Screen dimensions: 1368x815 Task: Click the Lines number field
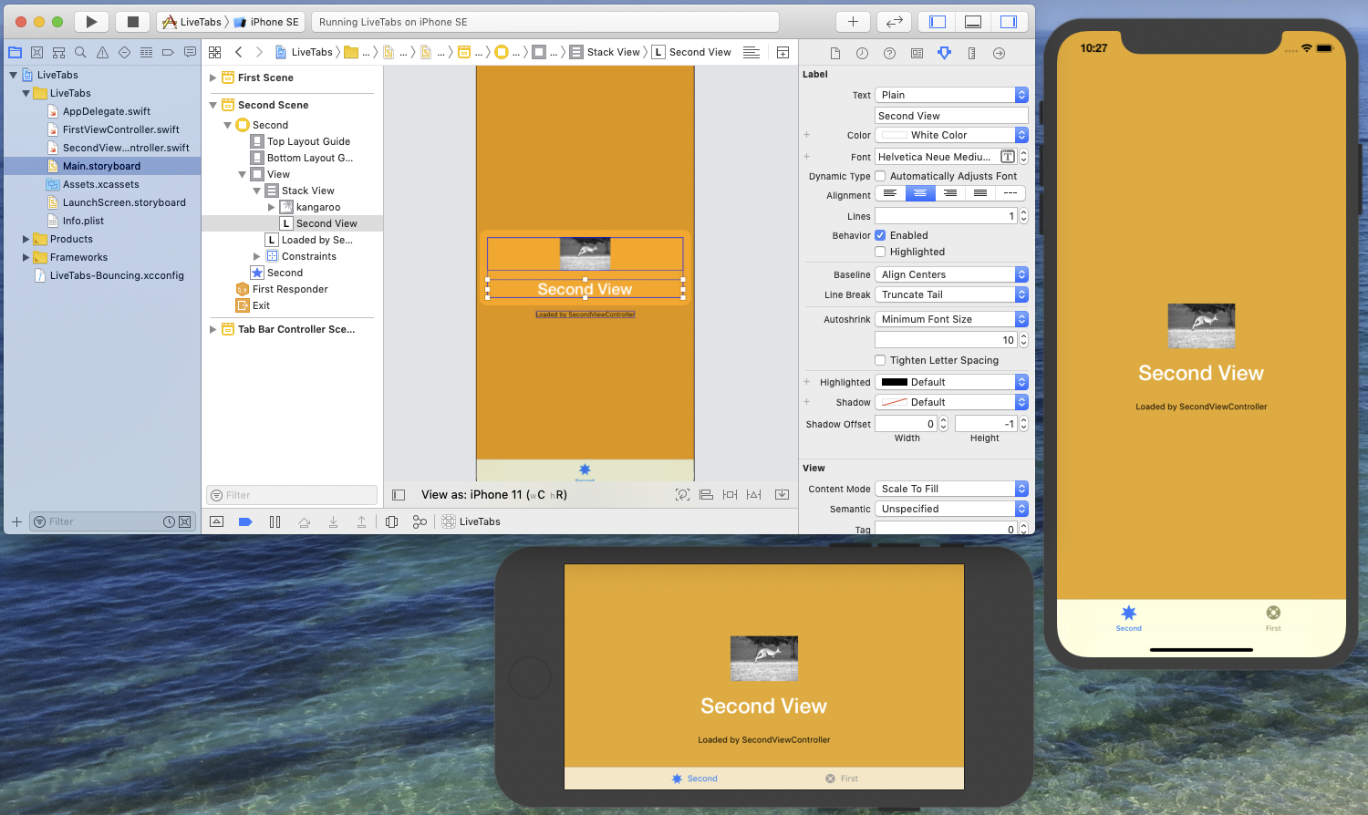[x=946, y=216]
